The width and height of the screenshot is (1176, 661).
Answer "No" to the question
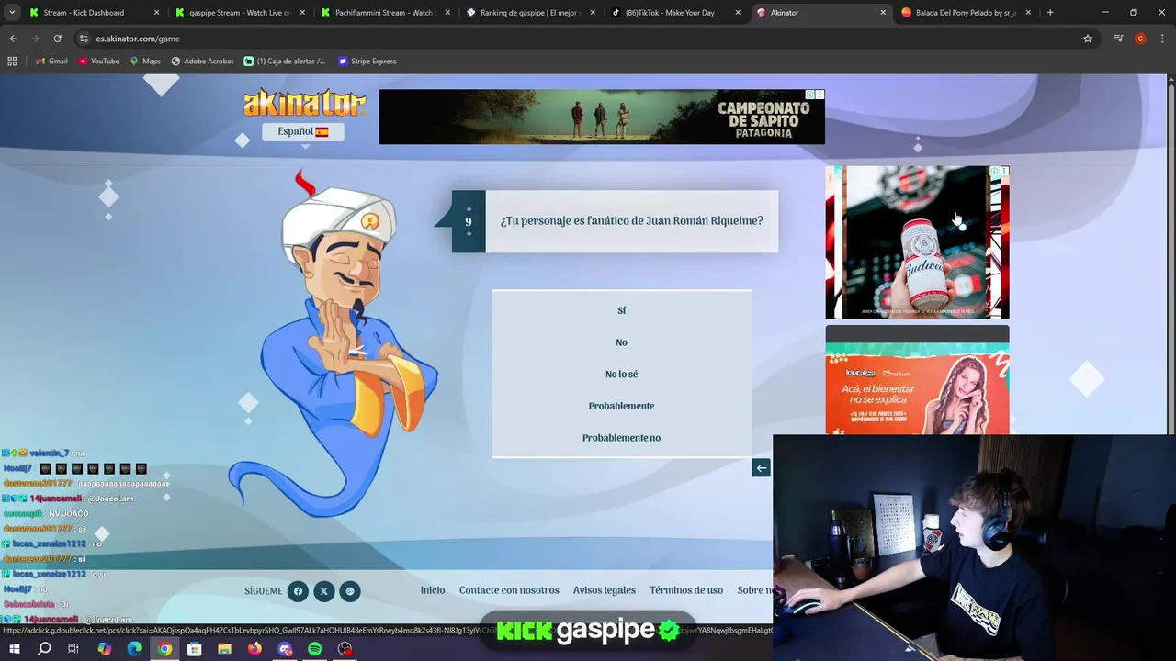pos(621,342)
